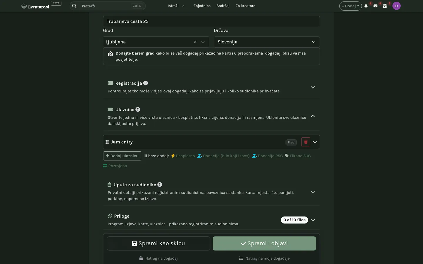Follow Natrag na moje događaje link
This screenshot has height=264, width=423.
coord(264,258)
